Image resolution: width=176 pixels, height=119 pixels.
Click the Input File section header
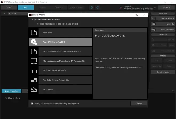[163, 13]
